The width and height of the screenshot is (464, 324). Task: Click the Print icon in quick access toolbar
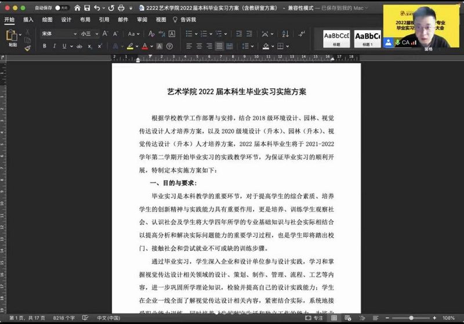tap(121, 8)
